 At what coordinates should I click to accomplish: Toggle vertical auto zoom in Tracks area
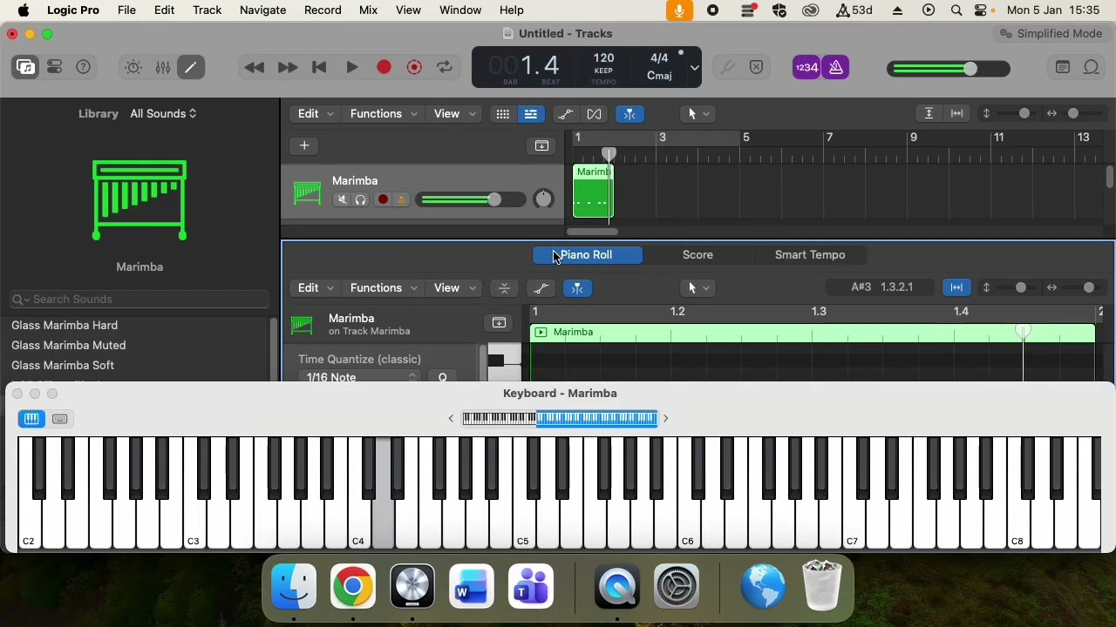click(929, 114)
